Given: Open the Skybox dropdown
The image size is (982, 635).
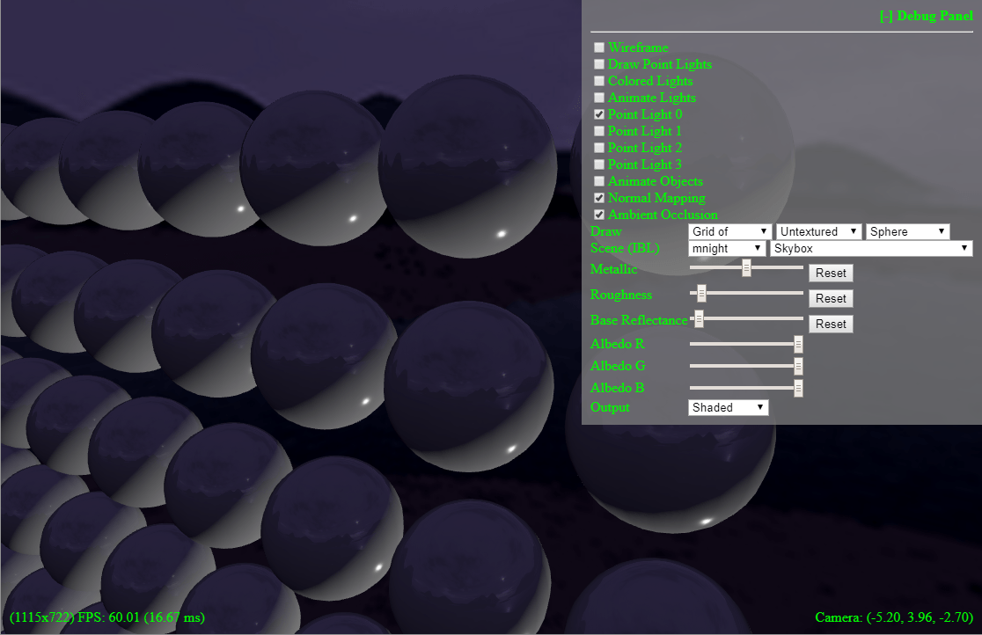Looking at the screenshot, I should pyautogui.click(x=871, y=249).
